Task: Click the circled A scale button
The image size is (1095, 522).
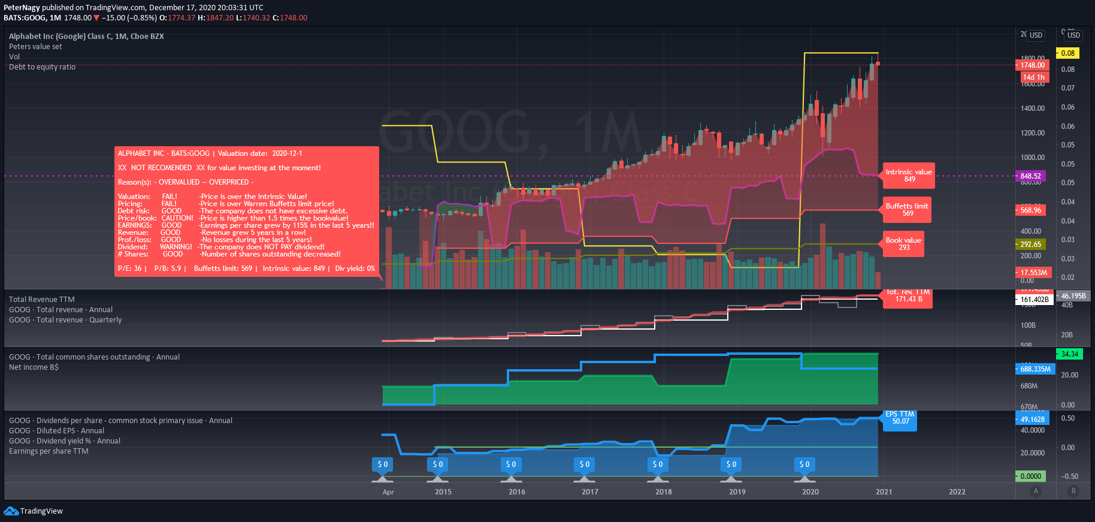Action: pyautogui.click(x=1036, y=491)
